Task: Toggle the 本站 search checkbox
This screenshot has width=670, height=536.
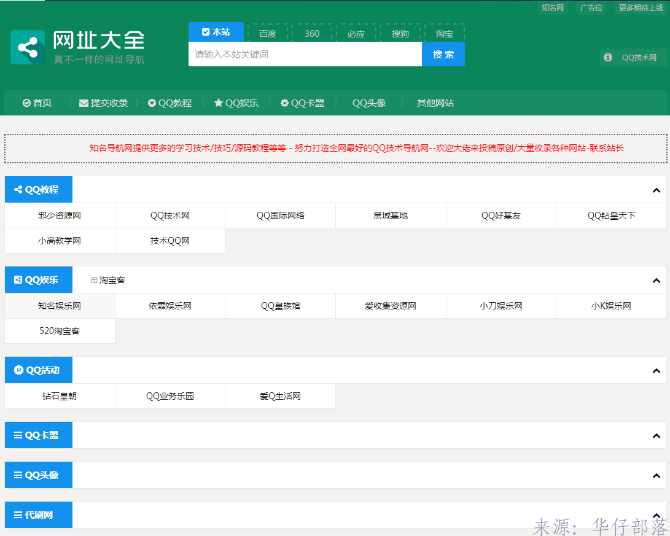Action: (x=206, y=32)
